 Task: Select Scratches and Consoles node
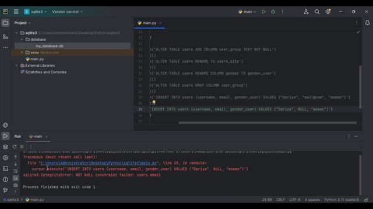click(44, 72)
